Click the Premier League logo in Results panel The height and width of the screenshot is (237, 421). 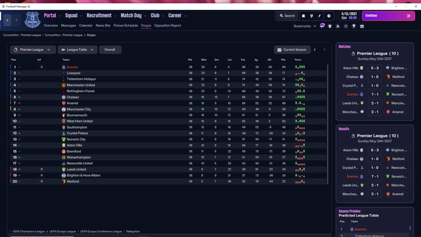[x=353, y=136]
